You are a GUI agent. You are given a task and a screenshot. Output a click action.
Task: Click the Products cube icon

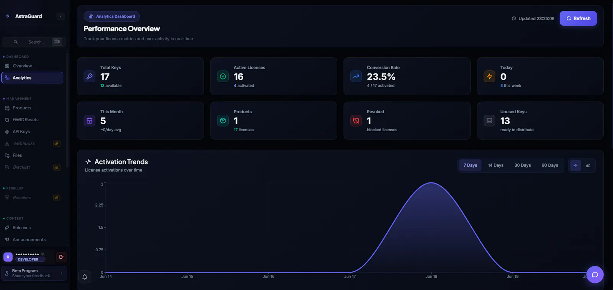[x=223, y=121]
